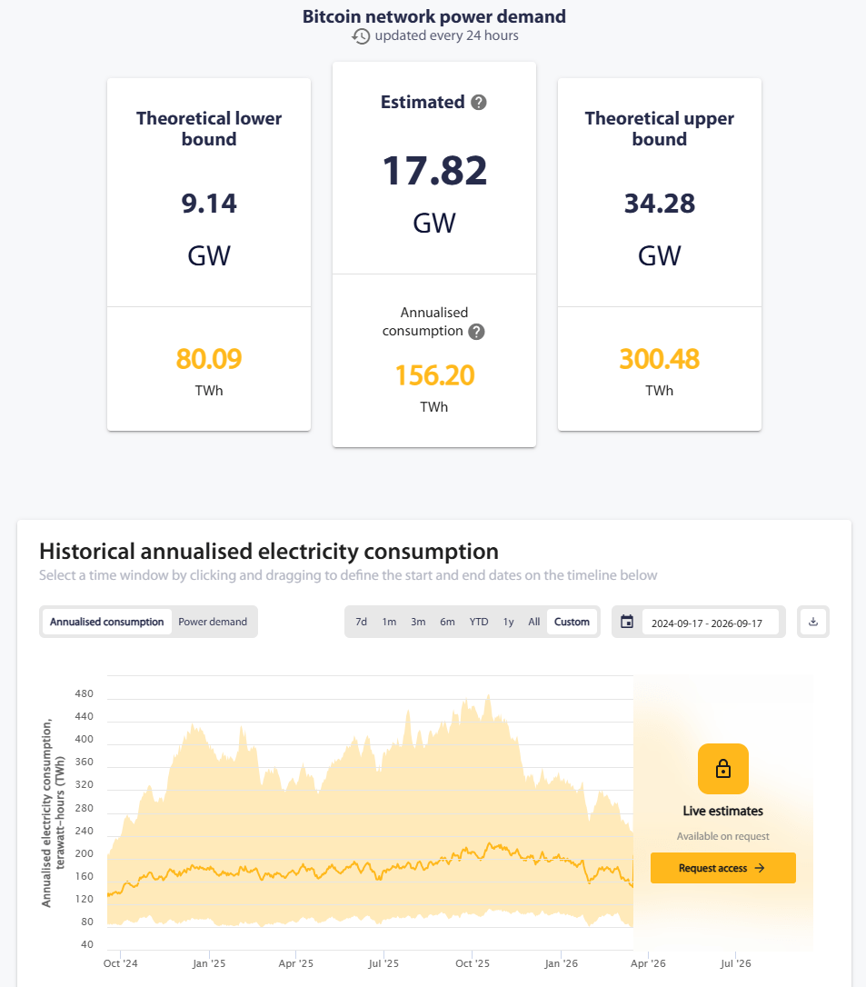Select the 7d time range
The height and width of the screenshot is (987, 866).
tap(362, 622)
